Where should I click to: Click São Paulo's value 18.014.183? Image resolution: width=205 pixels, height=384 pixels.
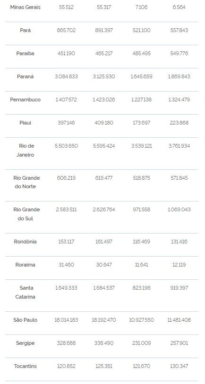tap(66, 320)
